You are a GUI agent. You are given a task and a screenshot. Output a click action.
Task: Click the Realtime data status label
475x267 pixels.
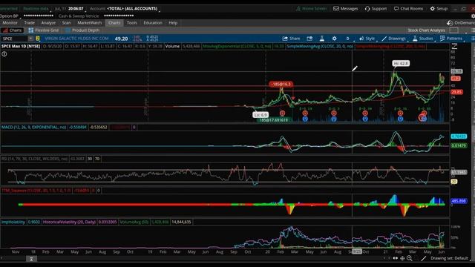pyautogui.click(x=36, y=8)
